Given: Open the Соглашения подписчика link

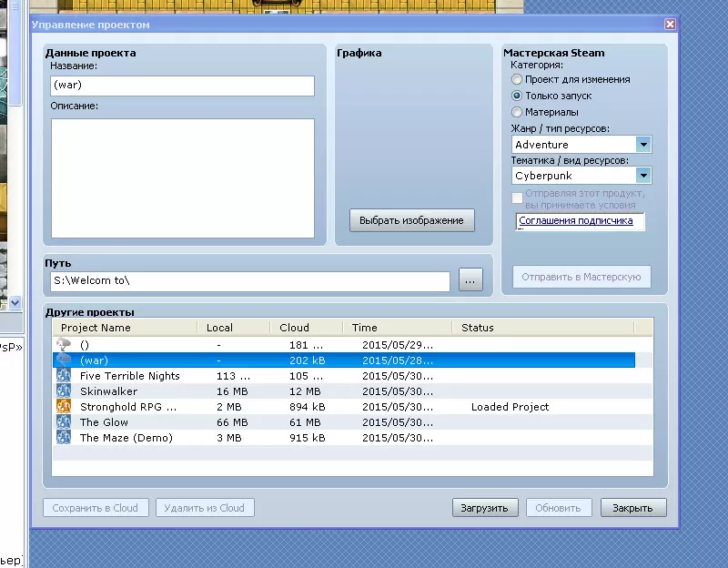Looking at the screenshot, I should [576, 221].
